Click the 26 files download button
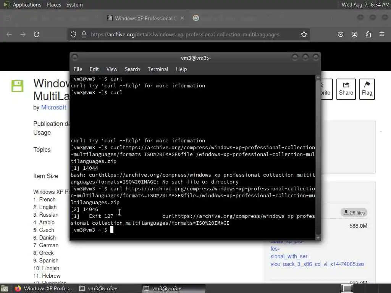Screen dimensions: 391x293 pos(354,213)
